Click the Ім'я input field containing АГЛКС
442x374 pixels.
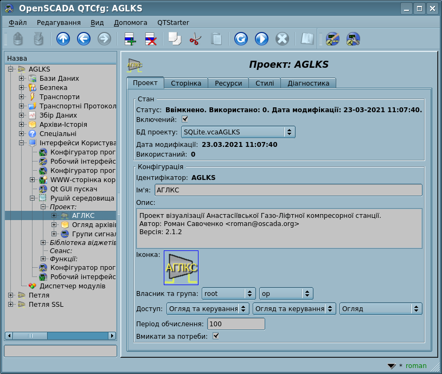tap(289, 190)
